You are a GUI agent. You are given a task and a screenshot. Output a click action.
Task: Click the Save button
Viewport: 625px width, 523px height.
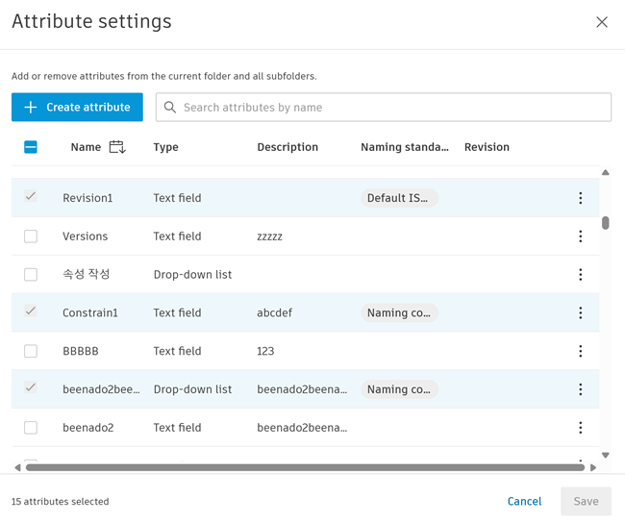tap(586, 501)
